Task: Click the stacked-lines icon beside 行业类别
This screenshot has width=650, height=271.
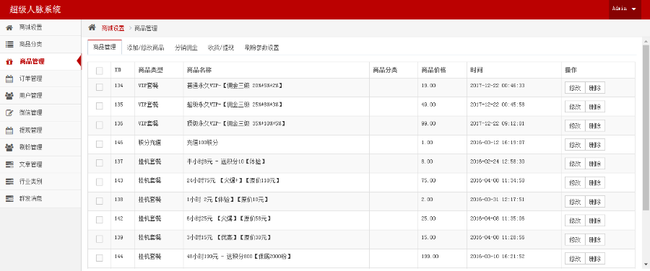Action: click(9, 181)
